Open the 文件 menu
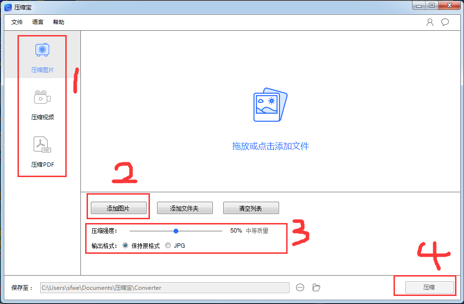Image resolution: width=464 pixels, height=304 pixels. point(17,22)
